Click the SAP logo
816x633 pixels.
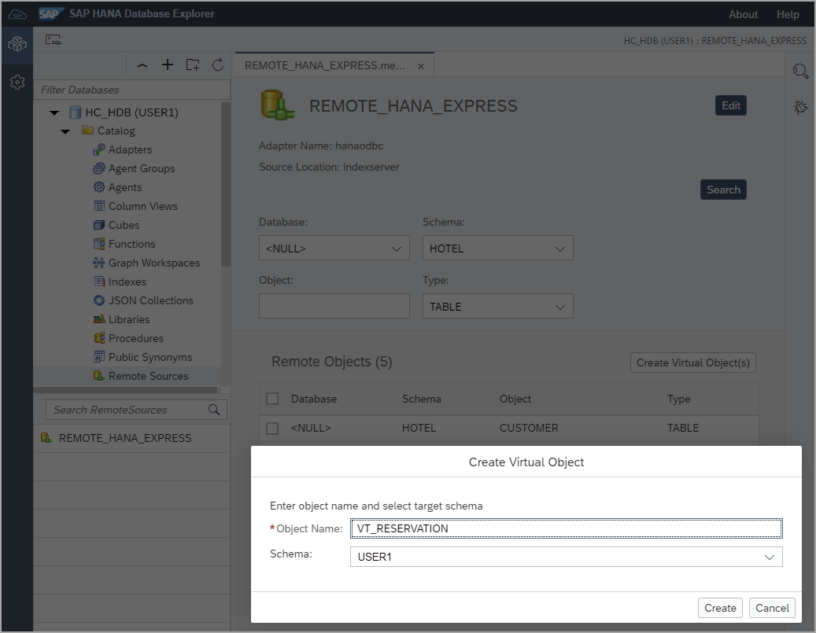click(50, 13)
